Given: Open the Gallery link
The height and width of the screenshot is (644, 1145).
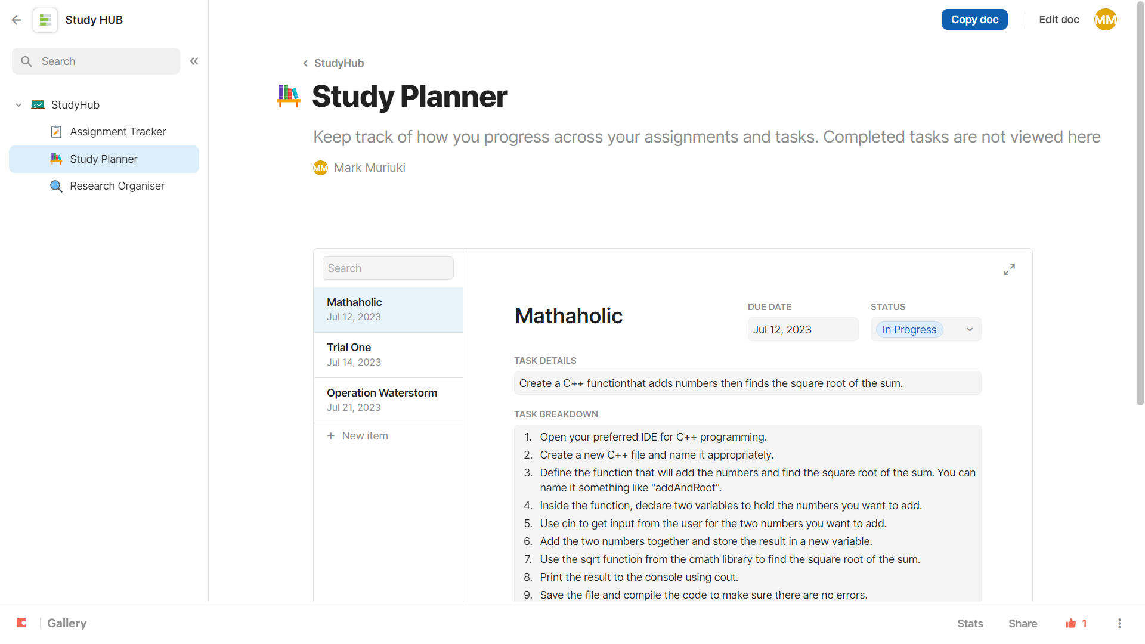Looking at the screenshot, I should (67, 623).
